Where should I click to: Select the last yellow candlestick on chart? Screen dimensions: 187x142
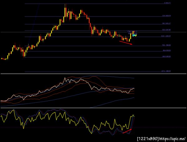point(133,33)
